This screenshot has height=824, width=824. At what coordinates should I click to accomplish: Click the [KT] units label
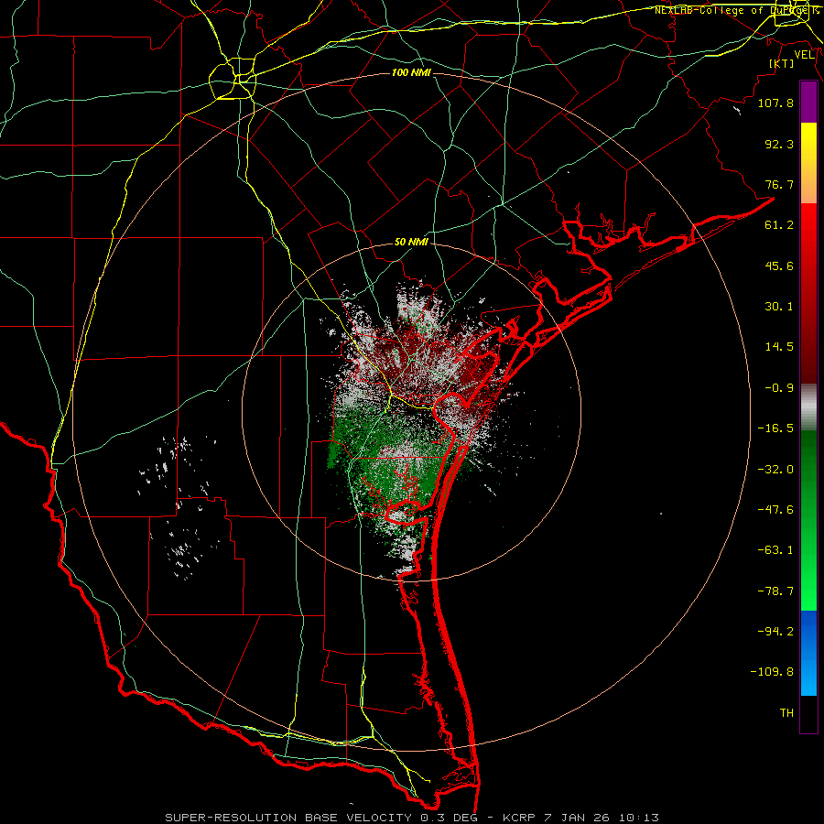click(x=782, y=63)
